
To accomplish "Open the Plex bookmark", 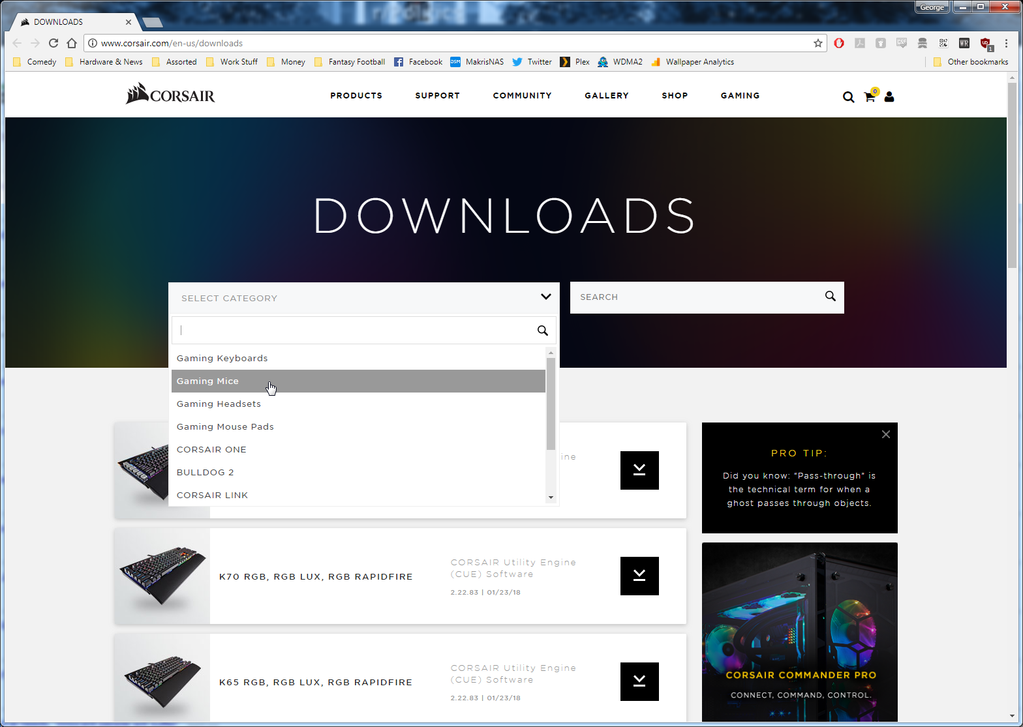I will tap(575, 62).
